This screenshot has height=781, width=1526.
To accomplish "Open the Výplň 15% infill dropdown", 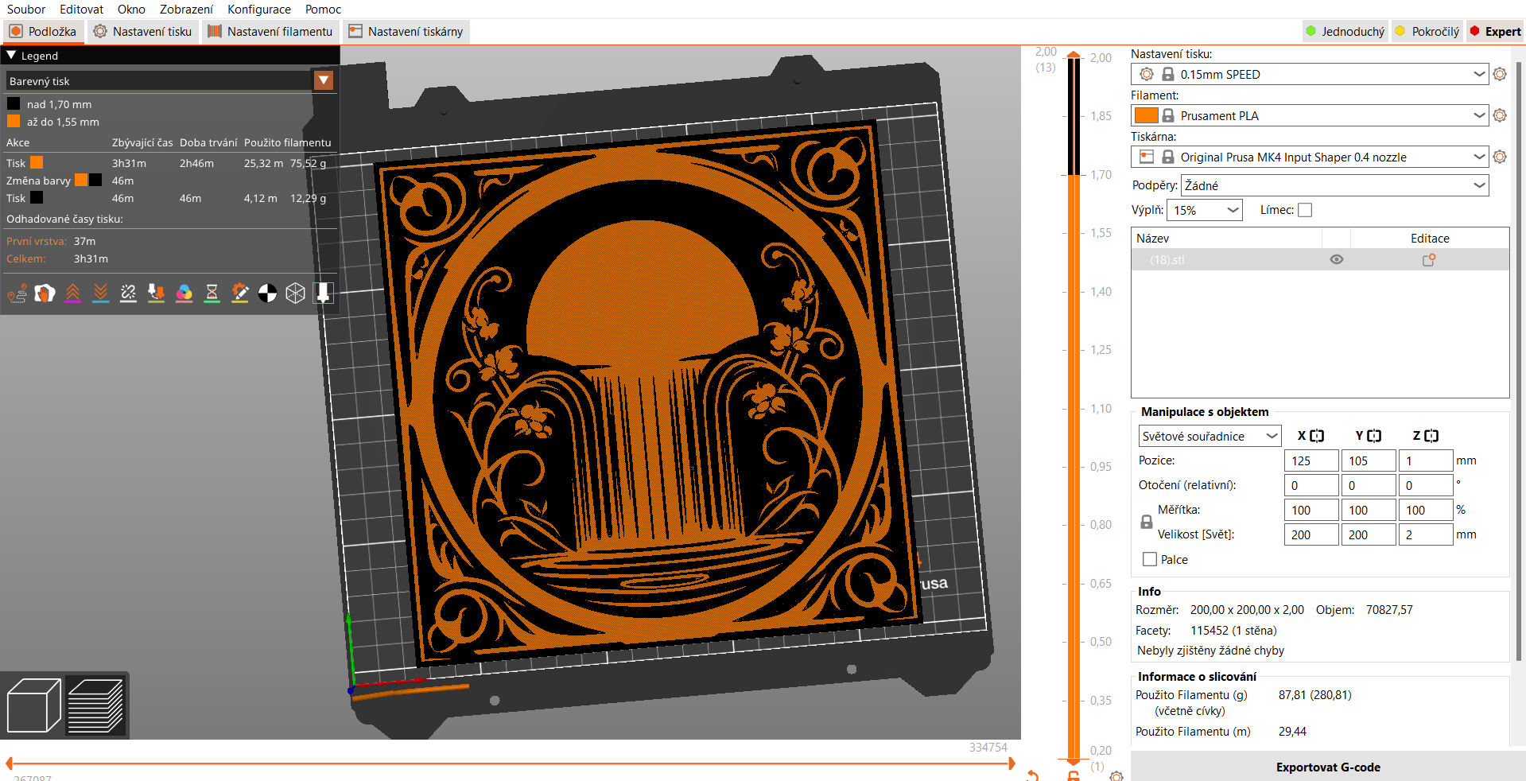I will [x=1204, y=210].
